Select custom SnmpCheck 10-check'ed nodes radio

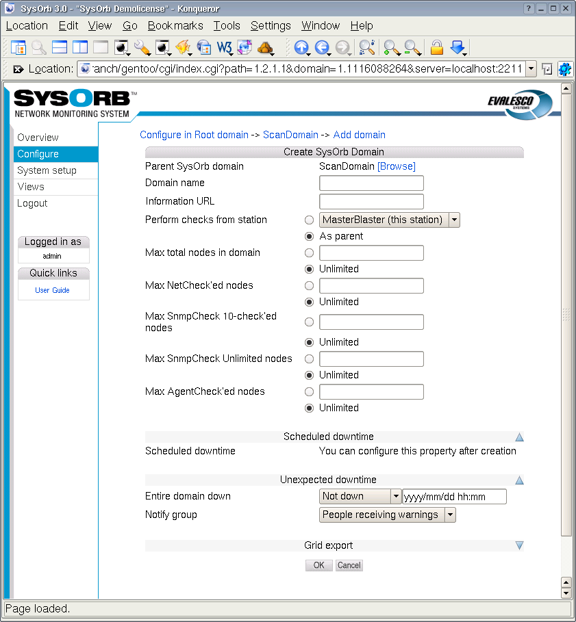pyautogui.click(x=310, y=322)
